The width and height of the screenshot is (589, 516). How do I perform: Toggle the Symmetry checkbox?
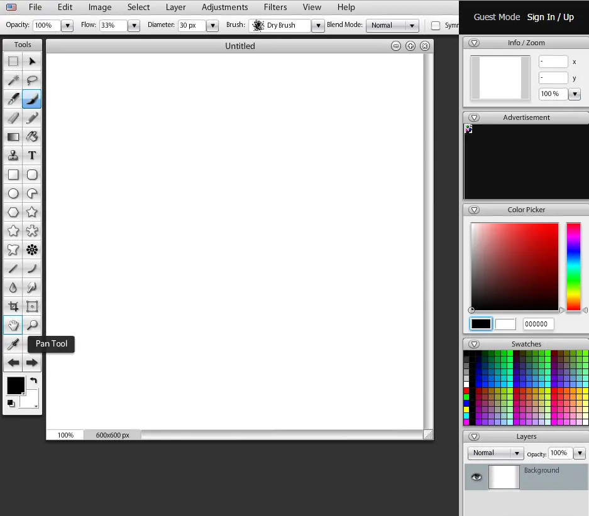pyautogui.click(x=435, y=26)
